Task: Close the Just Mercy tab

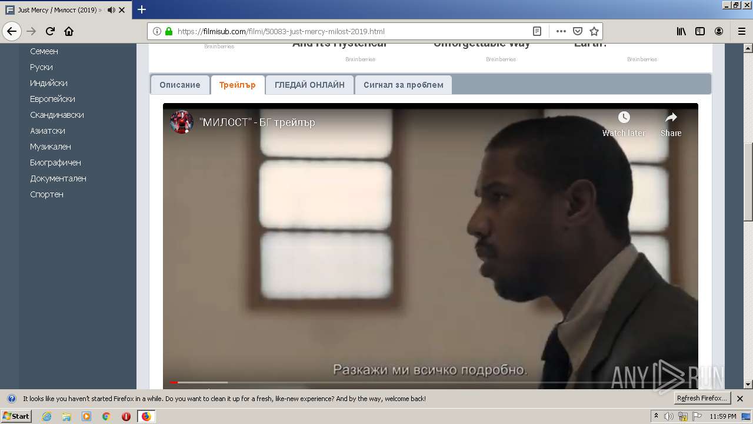Action: (122, 10)
